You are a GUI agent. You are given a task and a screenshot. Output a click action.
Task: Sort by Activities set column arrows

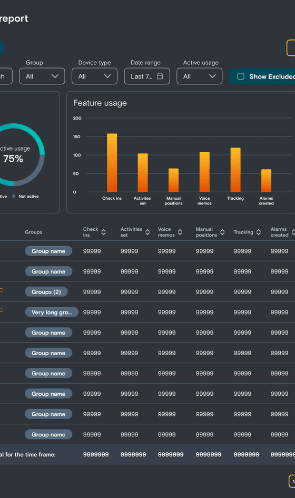coord(147,232)
